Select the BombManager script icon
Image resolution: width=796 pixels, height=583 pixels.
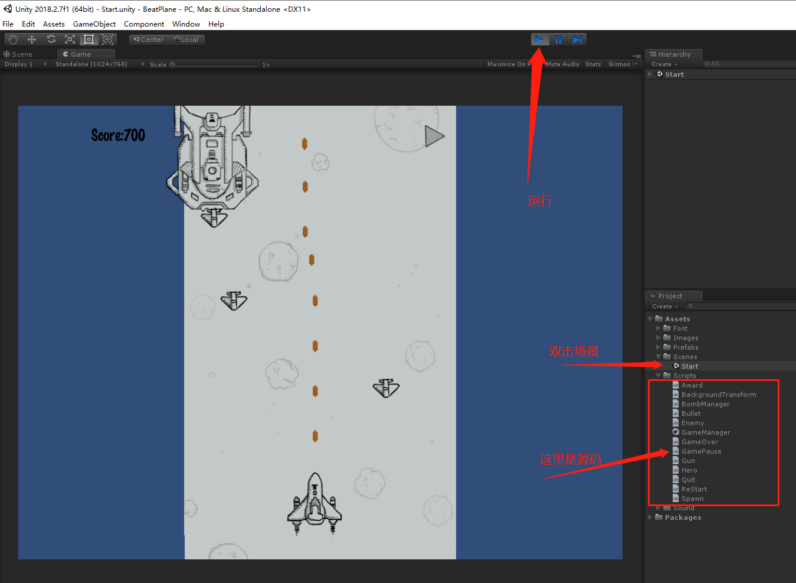(x=676, y=404)
